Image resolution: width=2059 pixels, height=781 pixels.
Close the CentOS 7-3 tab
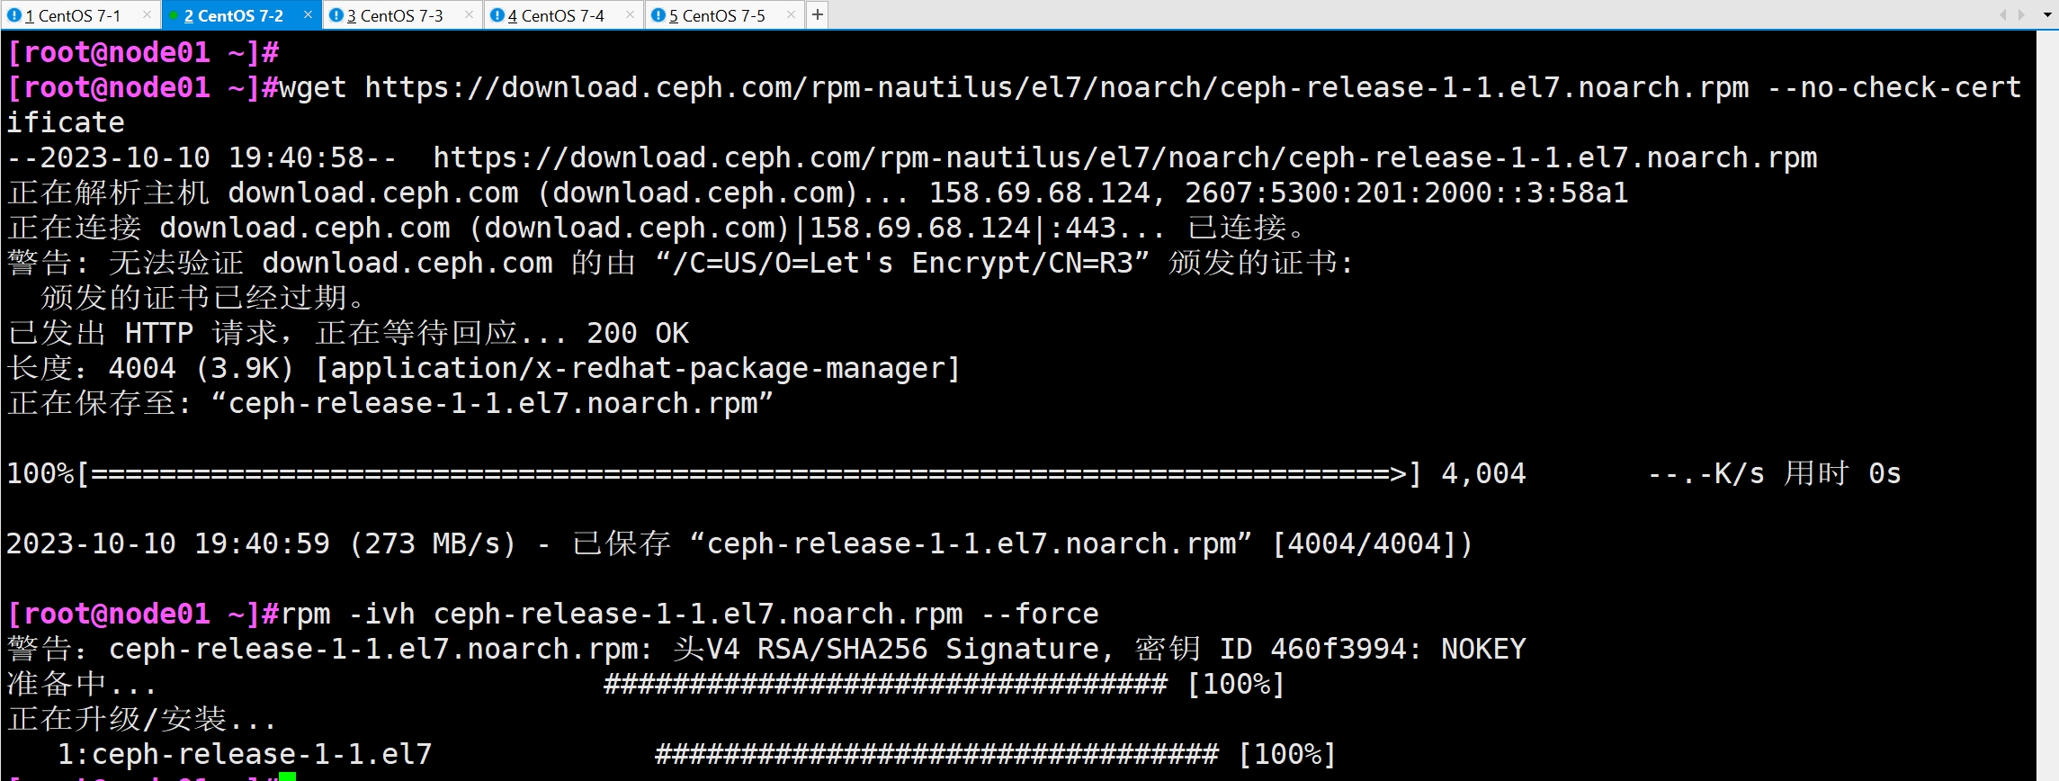[x=470, y=14]
